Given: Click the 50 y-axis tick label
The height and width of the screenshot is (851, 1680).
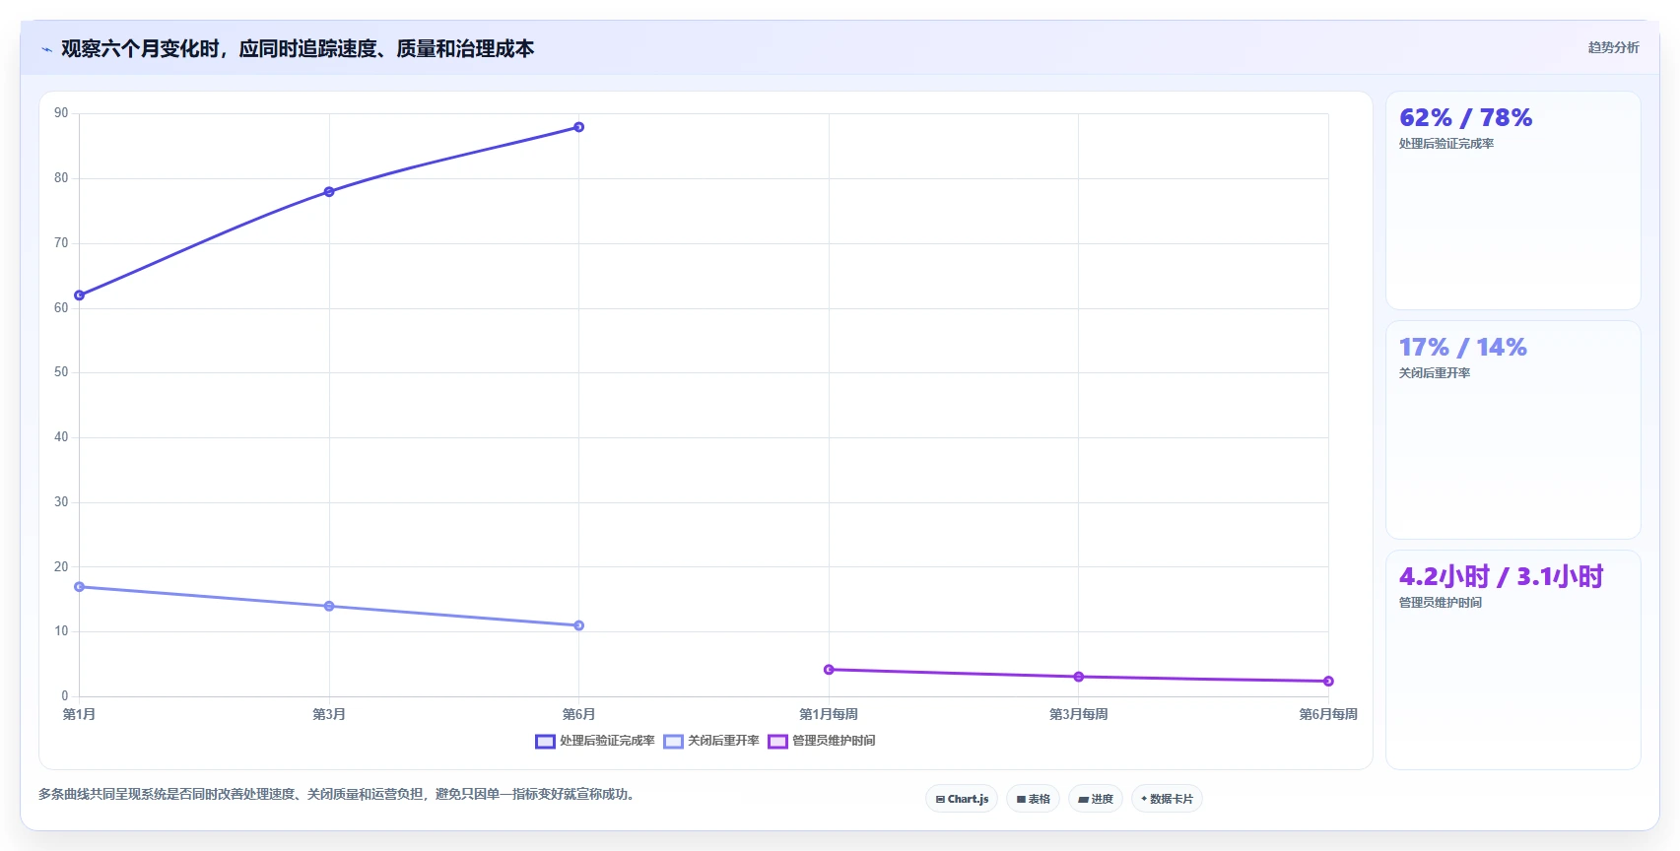Looking at the screenshot, I should tap(62, 372).
